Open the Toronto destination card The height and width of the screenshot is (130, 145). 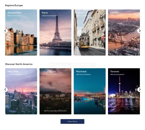124,91
